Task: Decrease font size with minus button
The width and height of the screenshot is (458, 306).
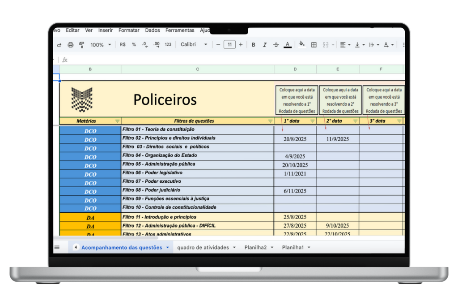Action: (x=218, y=45)
